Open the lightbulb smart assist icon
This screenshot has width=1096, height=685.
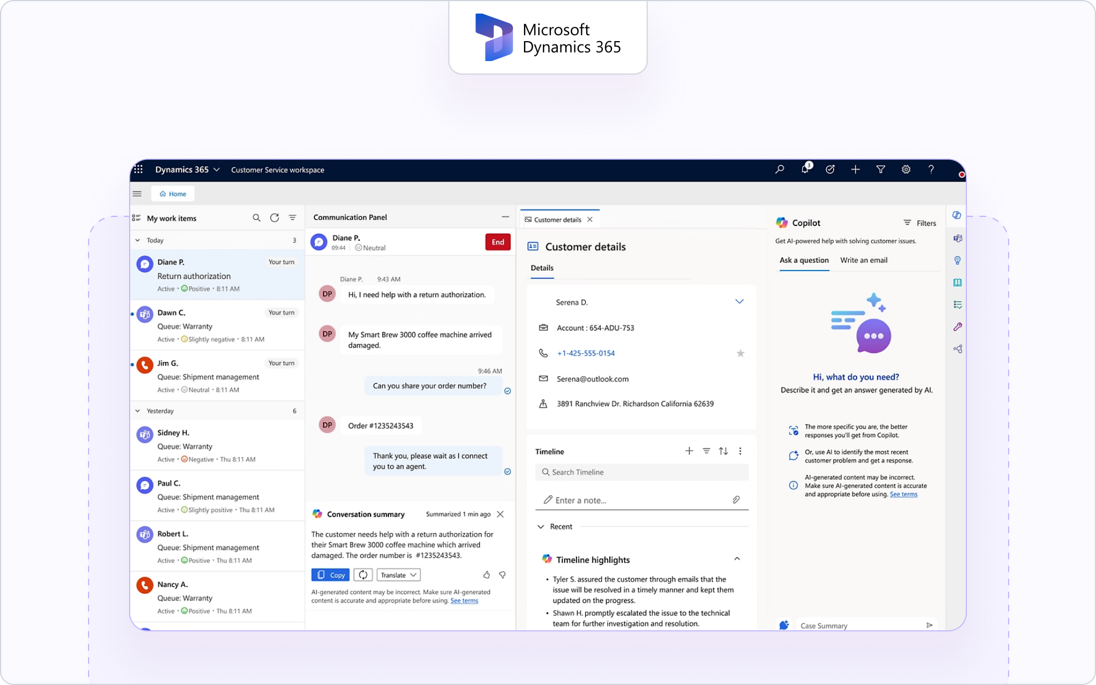pos(957,260)
